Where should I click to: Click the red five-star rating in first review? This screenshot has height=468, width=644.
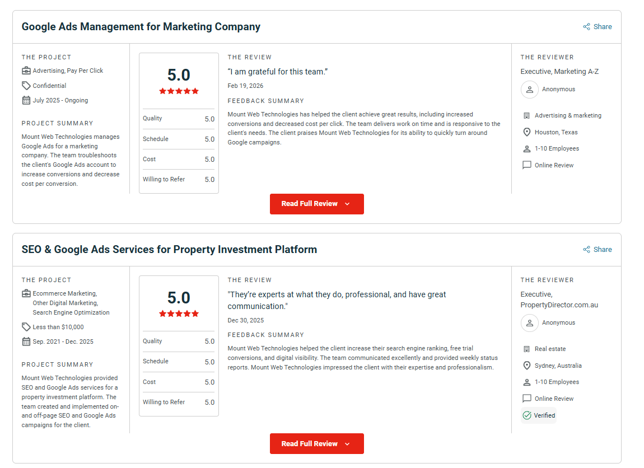(x=179, y=91)
